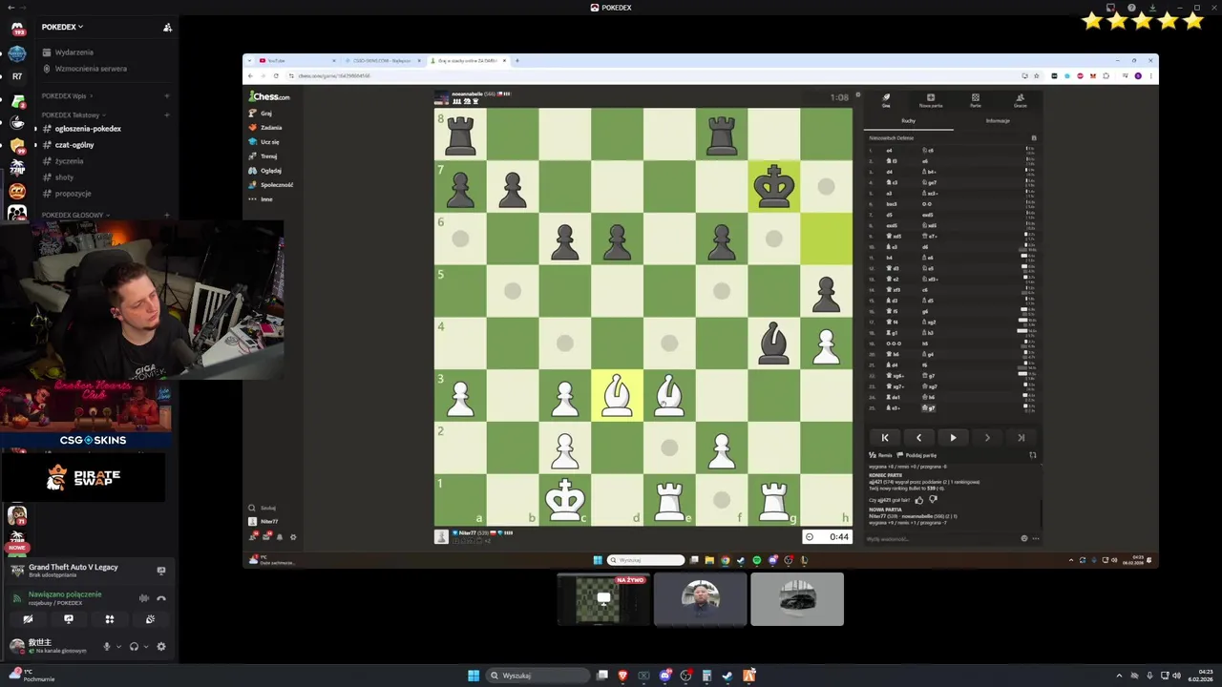1222x687 pixels.
Task: Open Windows Start menu on taskbar
Action: click(x=473, y=676)
